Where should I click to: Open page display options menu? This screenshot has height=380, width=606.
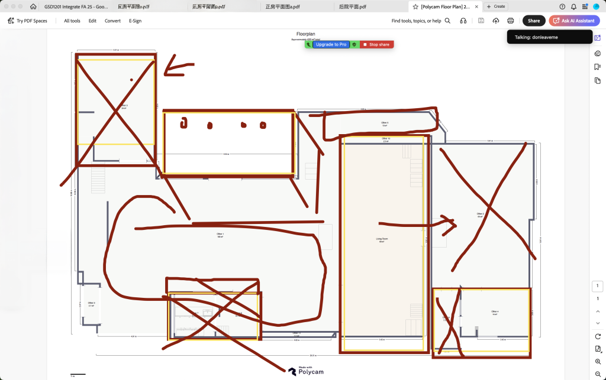[x=598, y=349]
